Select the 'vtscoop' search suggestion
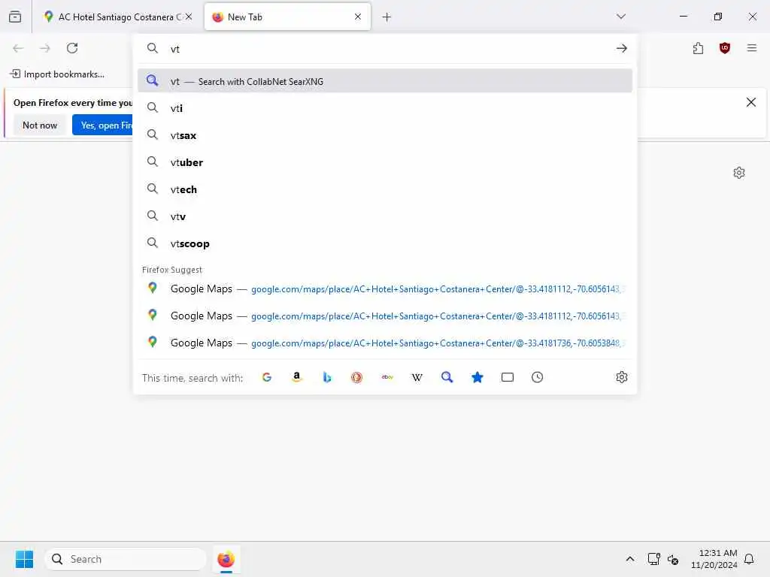This screenshot has width=770, height=577. pyautogui.click(x=385, y=243)
